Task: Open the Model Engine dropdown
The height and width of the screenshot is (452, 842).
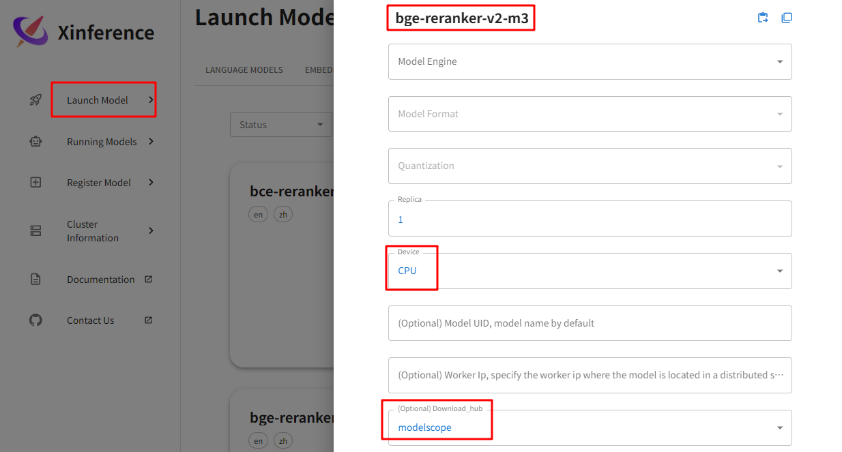Action: (590, 61)
